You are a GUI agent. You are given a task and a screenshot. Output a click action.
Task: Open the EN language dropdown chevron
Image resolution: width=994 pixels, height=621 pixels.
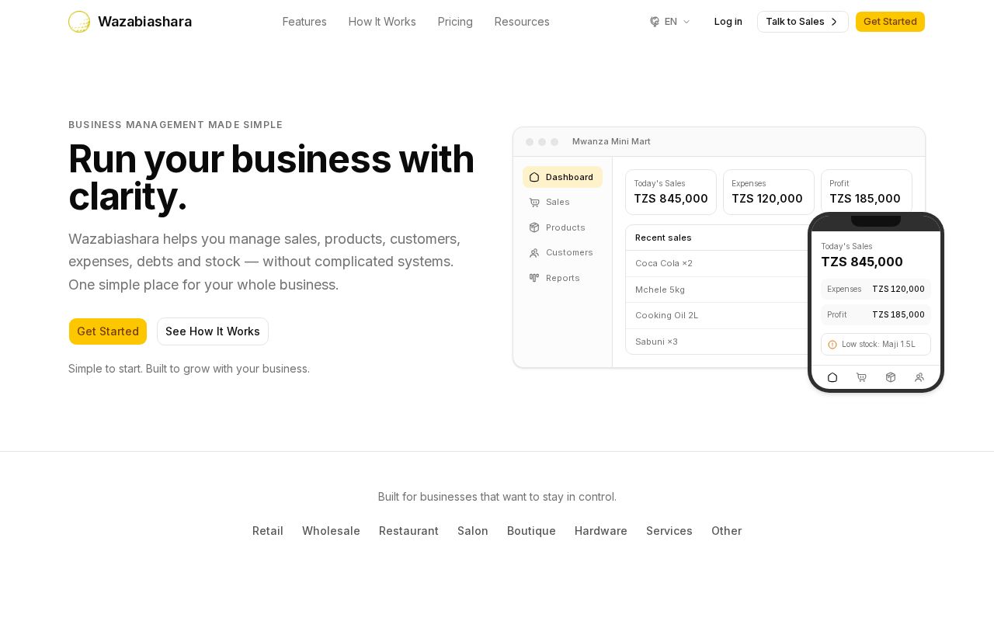point(686,22)
